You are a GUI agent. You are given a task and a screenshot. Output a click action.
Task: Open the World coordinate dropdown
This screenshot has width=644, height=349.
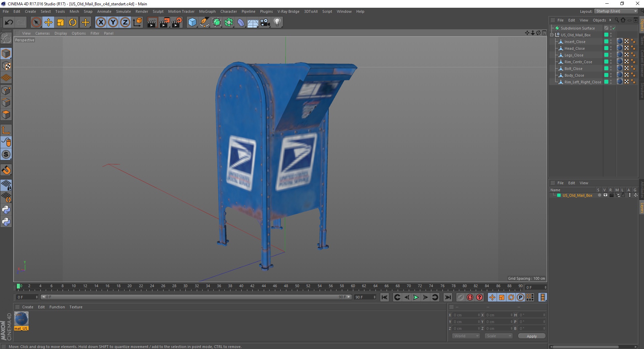click(466, 336)
